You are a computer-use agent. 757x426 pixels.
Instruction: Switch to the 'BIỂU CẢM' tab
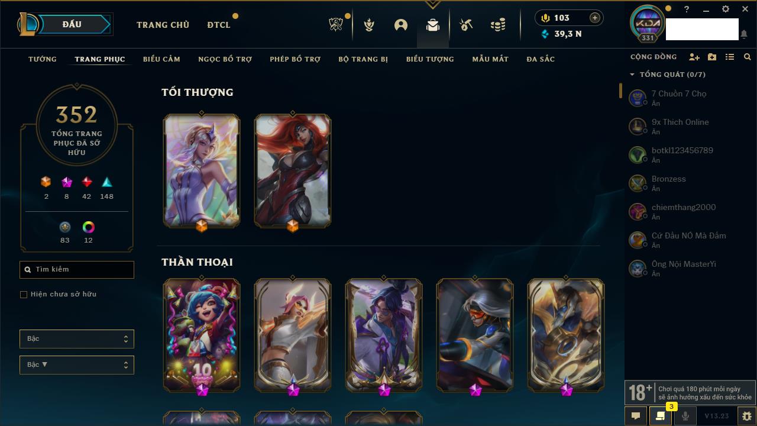click(x=161, y=59)
